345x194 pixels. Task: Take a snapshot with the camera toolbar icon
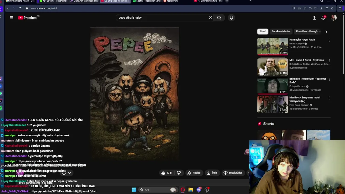coord(299,8)
